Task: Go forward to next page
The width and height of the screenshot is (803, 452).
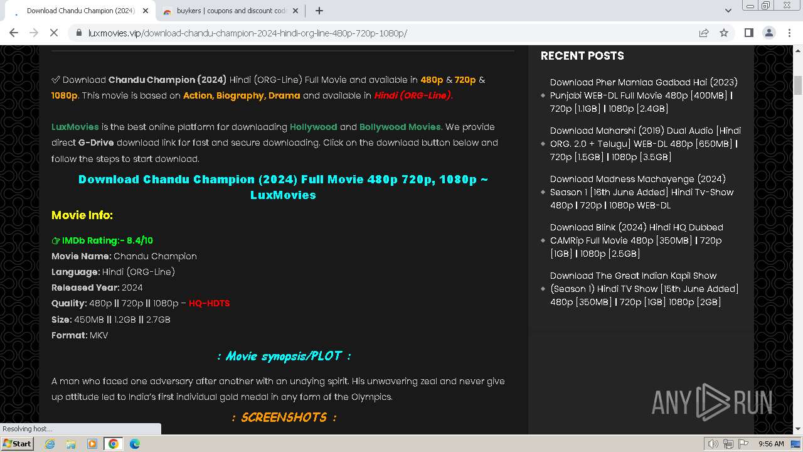Action: [x=34, y=33]
